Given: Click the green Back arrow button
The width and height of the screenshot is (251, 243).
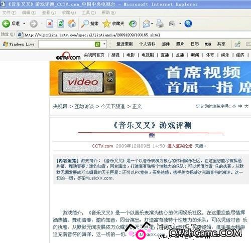Looking at the screenshot, I should point(6,24).
